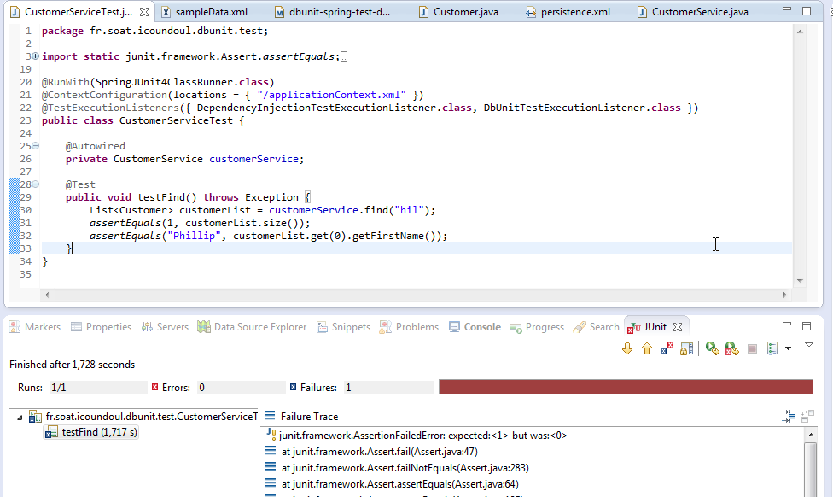Open Test Run History dropdown arrow
Image resolution: width=833 pixels, height=497 pixels.
coord(787,348)
